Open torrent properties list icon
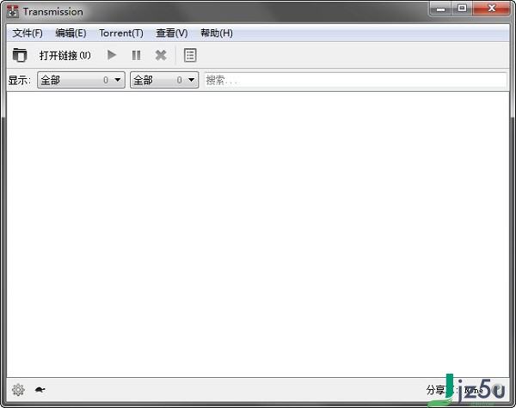 (x=190, y=55)
